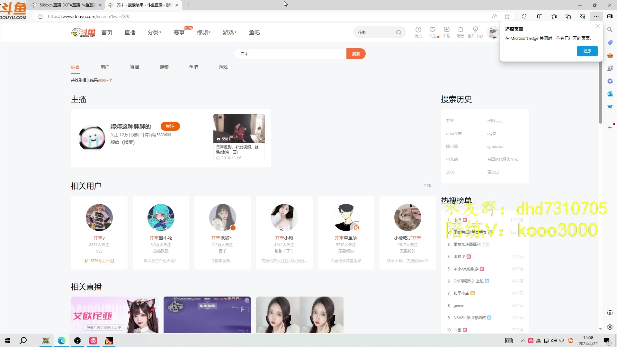Open the 下载 download icon
The width and height of the screenshot is (617, 347).
[447, 32]
